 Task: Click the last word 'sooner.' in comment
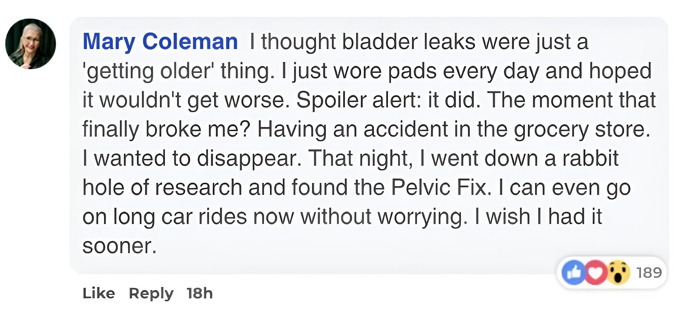[x=119, y=246]
